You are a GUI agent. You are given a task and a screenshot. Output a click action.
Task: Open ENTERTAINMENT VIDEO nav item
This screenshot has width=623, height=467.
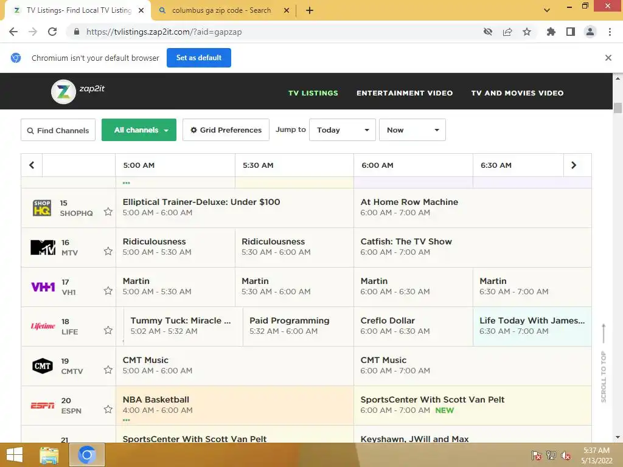pyautogui.click(x=405, y=93)
